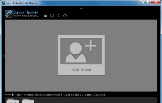
Task: Click the Blemish Remover bandage logo
Action: tap(9, 14)
